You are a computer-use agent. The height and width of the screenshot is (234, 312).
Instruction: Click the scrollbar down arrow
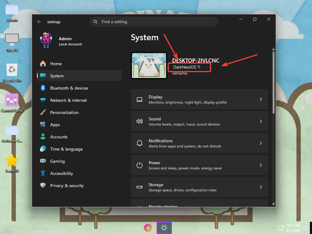tap(273, 204)
